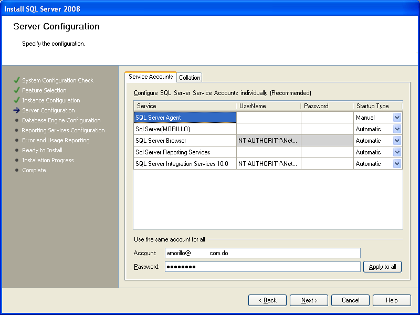This screenshot has height=315, width=420.
Task: Click Manual startup value for SQL Server Agent
Action: point(365,118)
